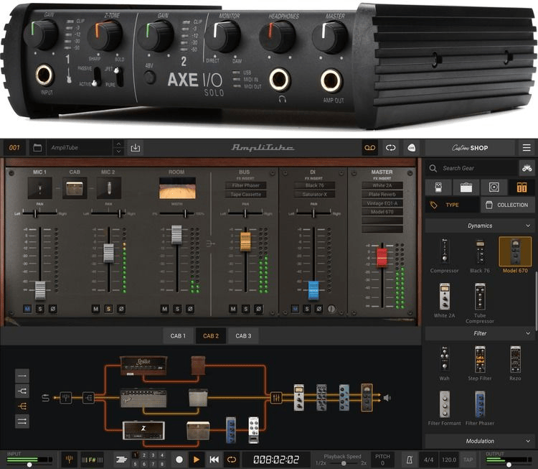Viewport: 538px width, 469px height.
Task: Step to next preset with down arrow
Action: 118,152
